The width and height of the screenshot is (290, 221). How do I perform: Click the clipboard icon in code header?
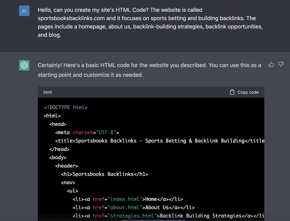pos(232,92)
